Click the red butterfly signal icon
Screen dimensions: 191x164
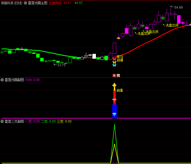[114, 59]
